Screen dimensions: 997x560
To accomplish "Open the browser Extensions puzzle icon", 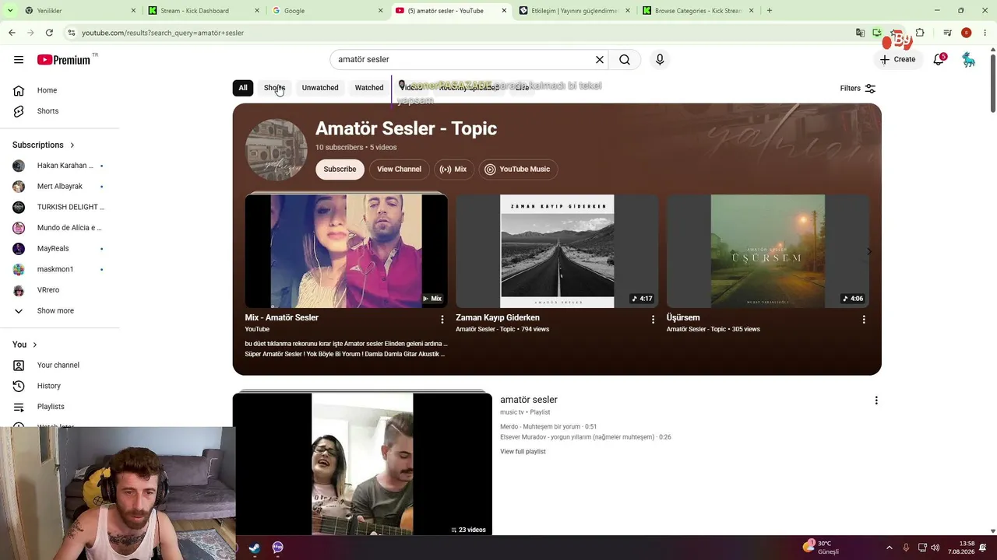I will click(x=920, y=33).
